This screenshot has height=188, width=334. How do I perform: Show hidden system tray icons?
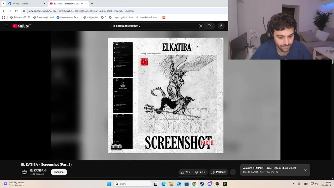coord(293,184)
